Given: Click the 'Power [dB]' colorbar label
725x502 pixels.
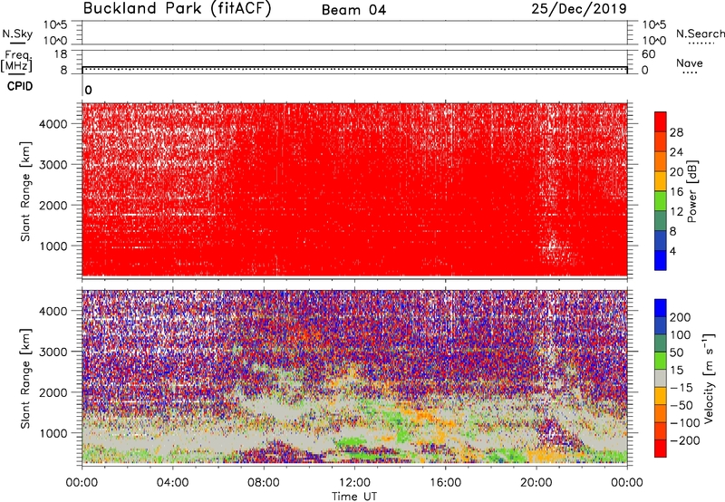Looking at the screenshot, I should (691, 191).
